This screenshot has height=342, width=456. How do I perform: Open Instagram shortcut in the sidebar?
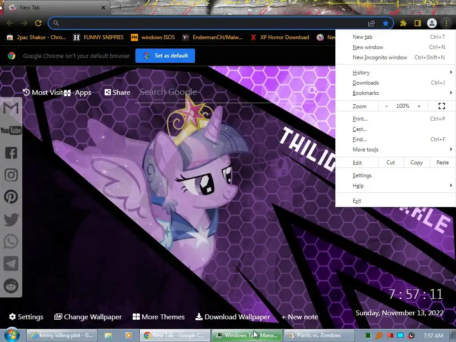pos(11,175)
